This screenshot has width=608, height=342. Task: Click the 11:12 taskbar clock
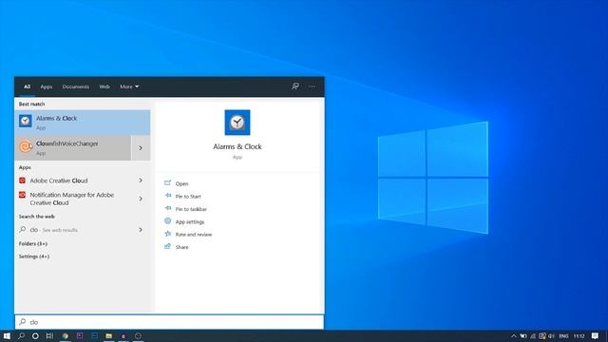click(x=579, y=336)
